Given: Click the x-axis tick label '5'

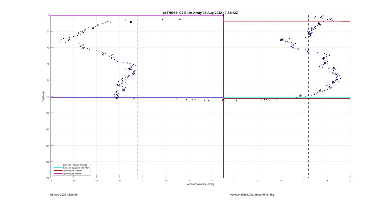Looking at the screenshot, I should 281,181.
